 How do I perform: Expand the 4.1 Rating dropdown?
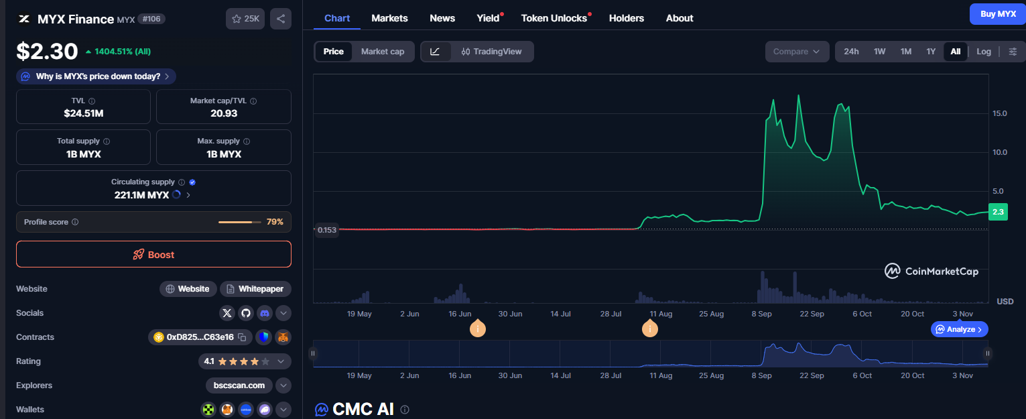point(245,361)
